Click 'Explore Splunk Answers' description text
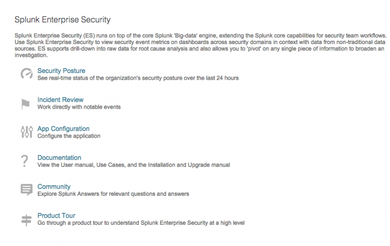 click(113, 194)
